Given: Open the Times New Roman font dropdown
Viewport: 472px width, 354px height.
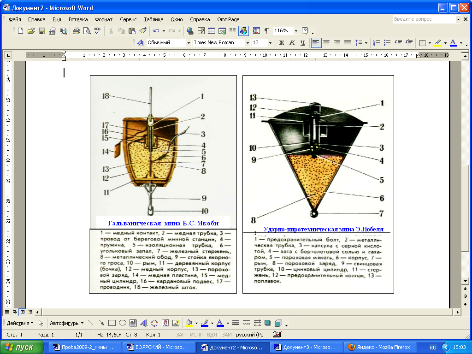Looking at the screenshot, I should pos(248,43).
